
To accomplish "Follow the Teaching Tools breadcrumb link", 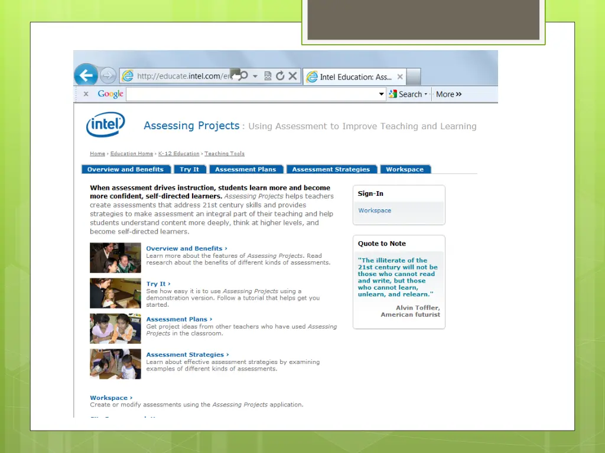I will 225,153.
